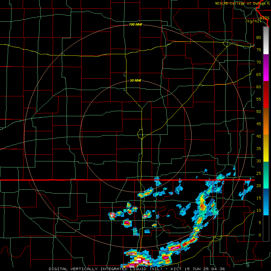Click the 5 value on the color scale
Screen dimensions: 271x271
click(260, 223)
